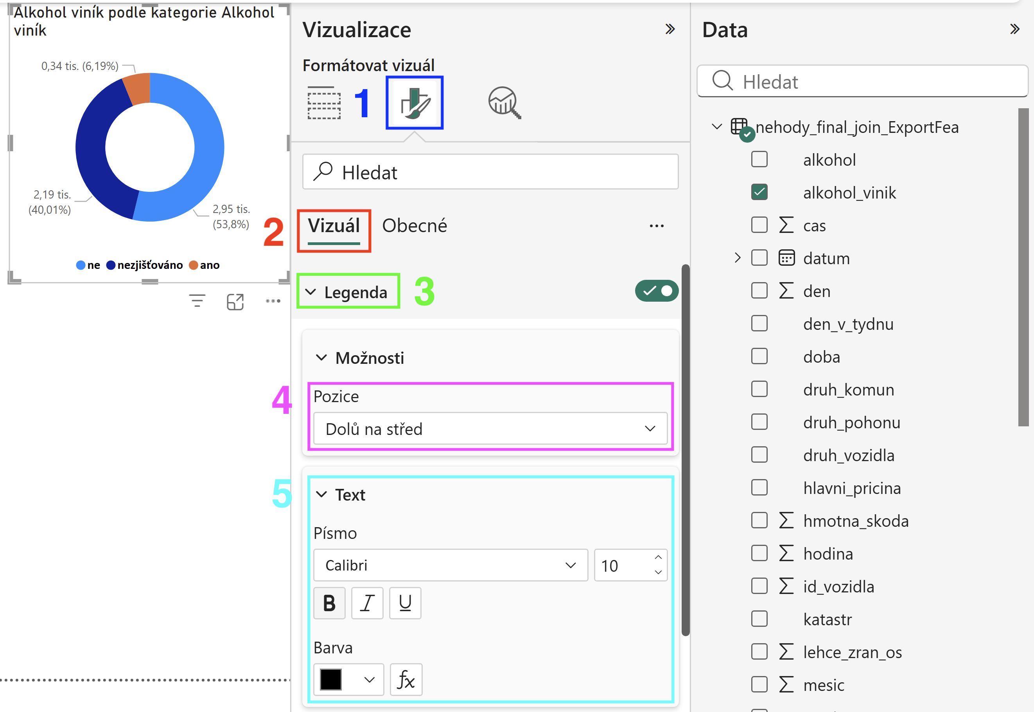Click the Data pane vertical scrollbar
The height and width of the screenshot is (712, 1034).
tap(1023, 267)
